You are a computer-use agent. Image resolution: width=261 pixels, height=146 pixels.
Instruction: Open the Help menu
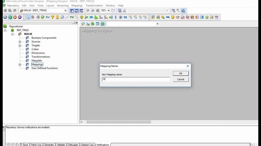[121, 5]
